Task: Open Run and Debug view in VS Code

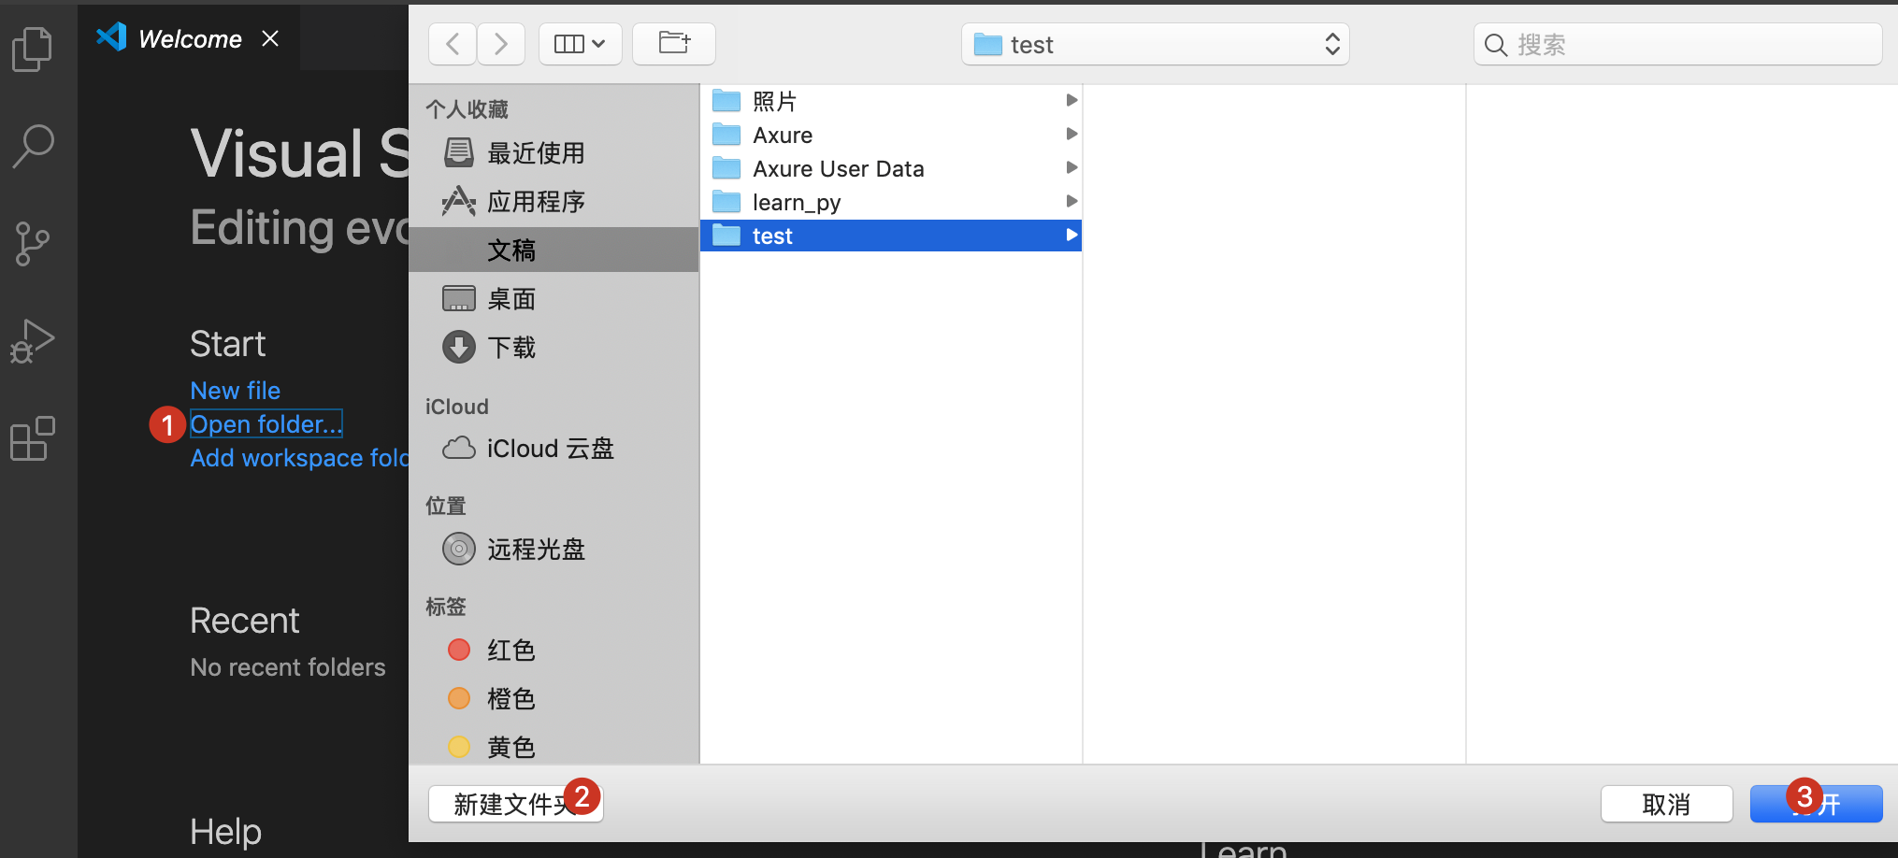Action: pyautogui.click(x=33, y=341)
